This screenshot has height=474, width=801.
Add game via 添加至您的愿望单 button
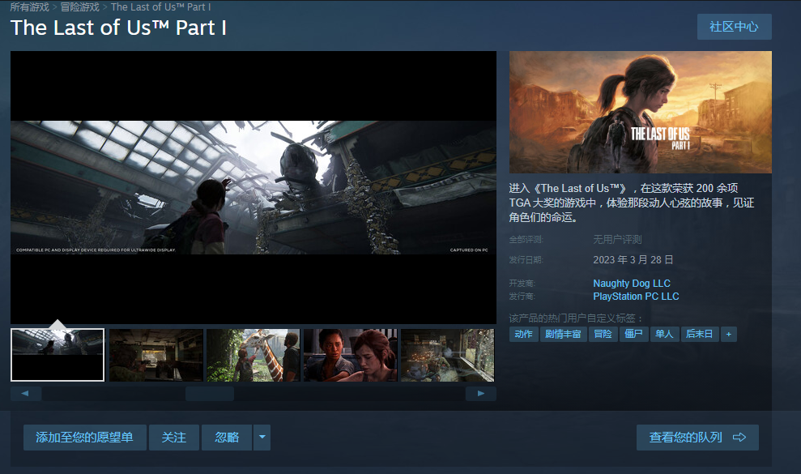[x=84, y=438]
